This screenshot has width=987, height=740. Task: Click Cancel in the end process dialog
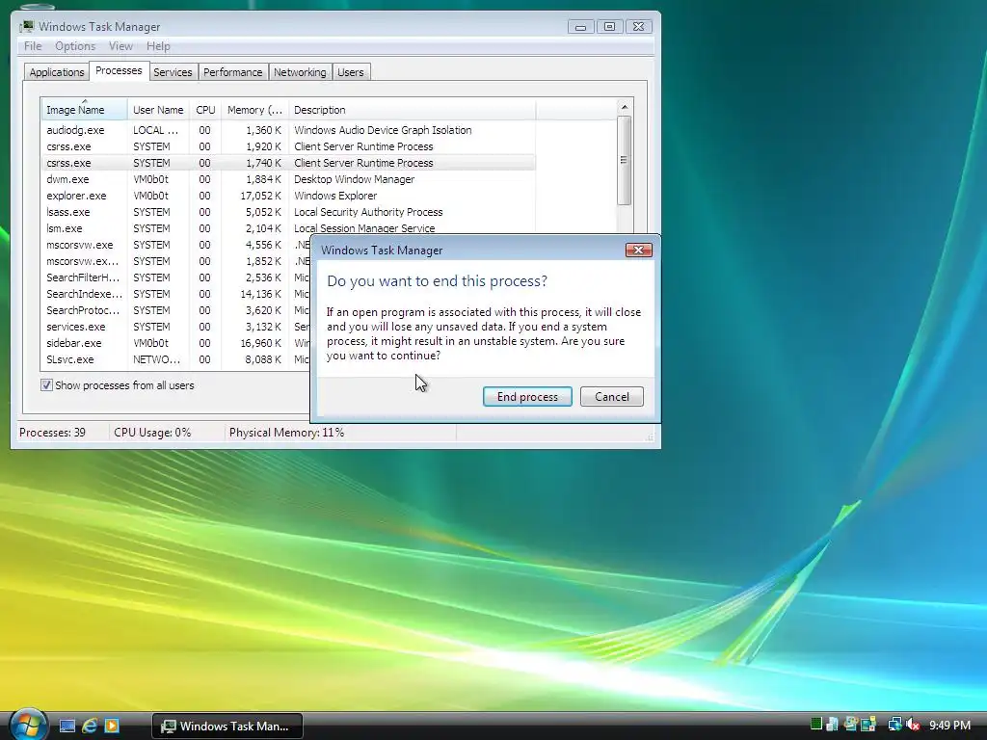(612, 396)
